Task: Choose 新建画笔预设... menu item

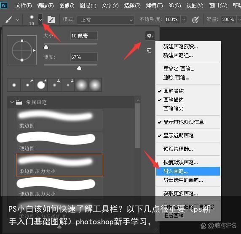Action: (x=188, y=47)
